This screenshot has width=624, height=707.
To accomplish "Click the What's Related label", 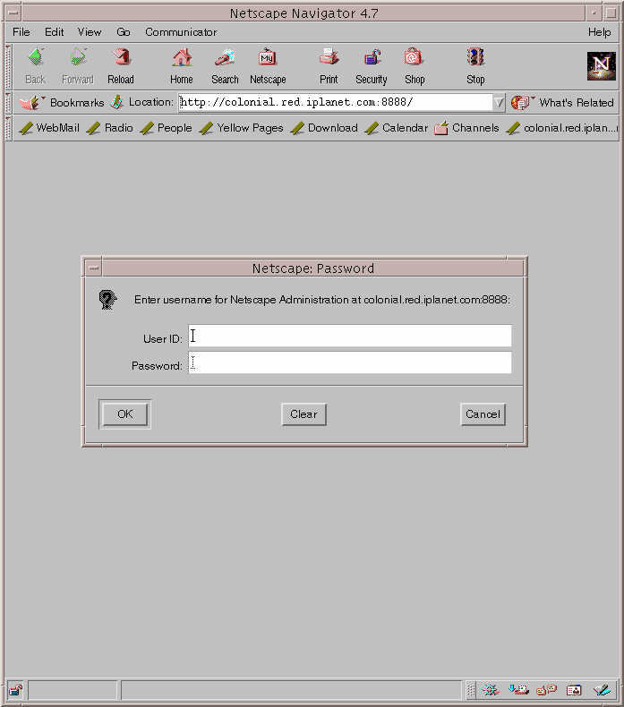I will tap(577, 103).
